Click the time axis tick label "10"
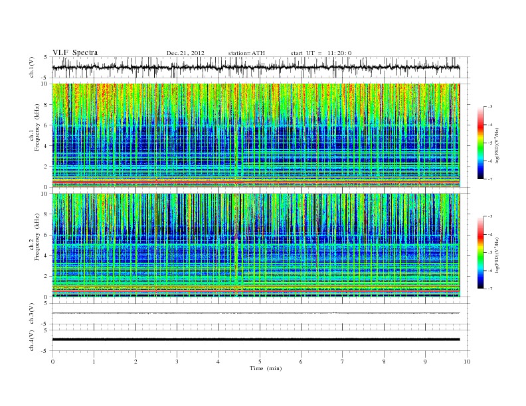The image size is (526, 406). click(467, 362)
